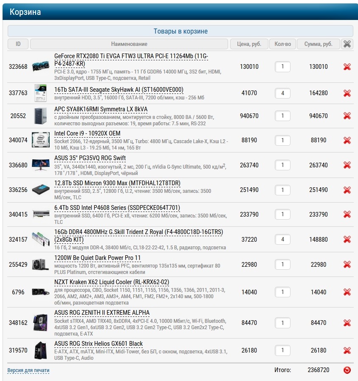Remove ASUS ROG ZENITH II motherboard
The width and height of the screenshot is (358, 381).
coord(347,323)
